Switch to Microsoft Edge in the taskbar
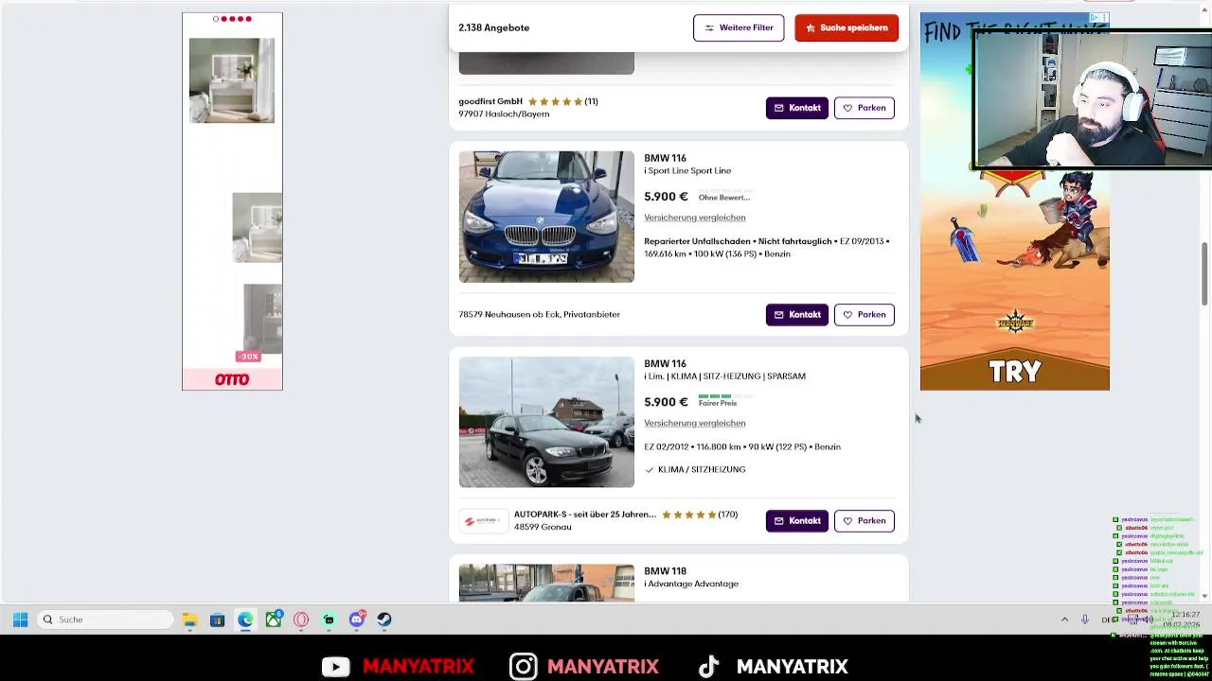 pos(245,620)
